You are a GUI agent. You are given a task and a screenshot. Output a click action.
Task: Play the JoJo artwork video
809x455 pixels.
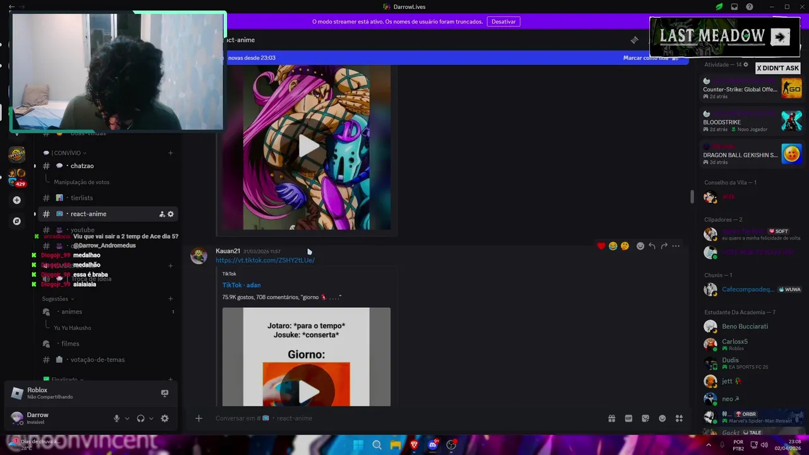pyautogui.click(x=308, y=147)
